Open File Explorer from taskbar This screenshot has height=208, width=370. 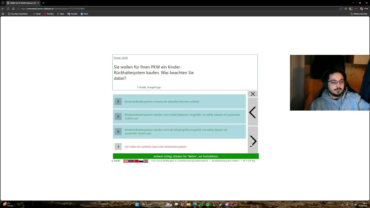[188, 205]
